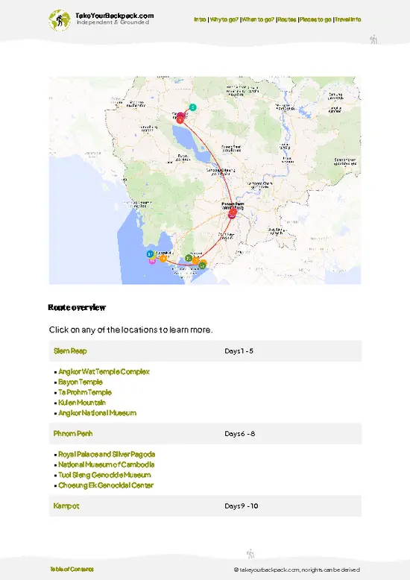The image size is (410, 580).
Task: Click the hiker icon below header navigation
Action: tap(373, 40)
